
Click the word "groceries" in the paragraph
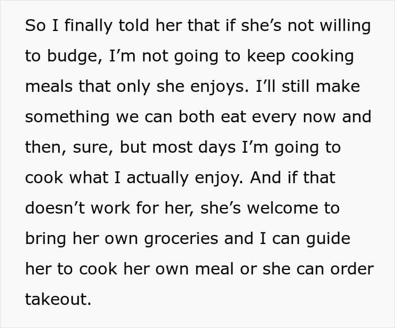pyautogui.click(x=181, y=239)
